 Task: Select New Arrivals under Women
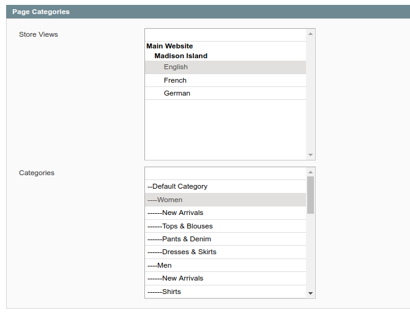pos(175,213)
